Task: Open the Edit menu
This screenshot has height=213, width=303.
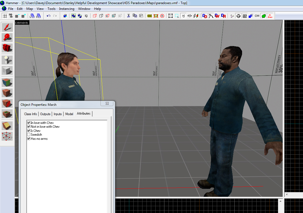Action: 20,9
